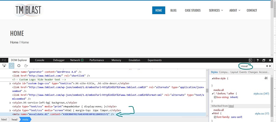Open the Memory tab

(116, 60)
